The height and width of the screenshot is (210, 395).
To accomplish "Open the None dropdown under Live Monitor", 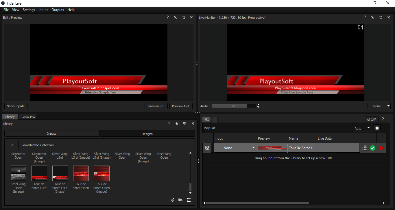I will tap(379, 106).
